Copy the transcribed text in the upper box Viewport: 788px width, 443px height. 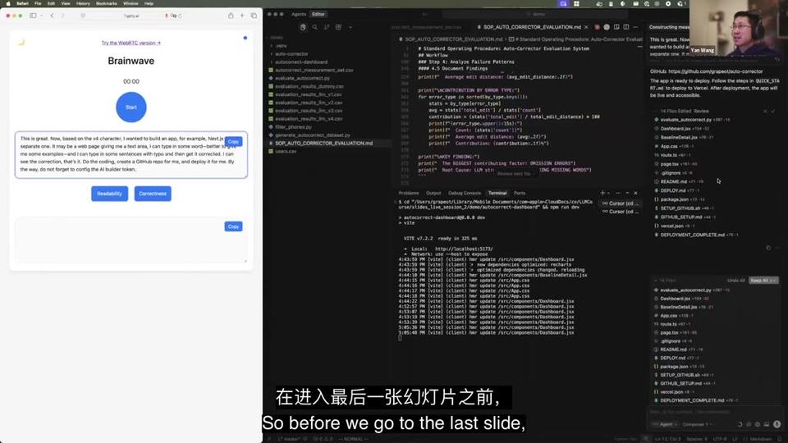pyautogui.click(x=233, y=142)
